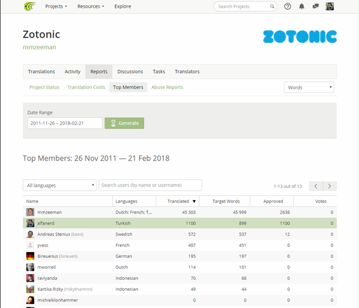This screenshot has height=308, width=359.
Task: Click the Generate button
Action: [124, 123]
